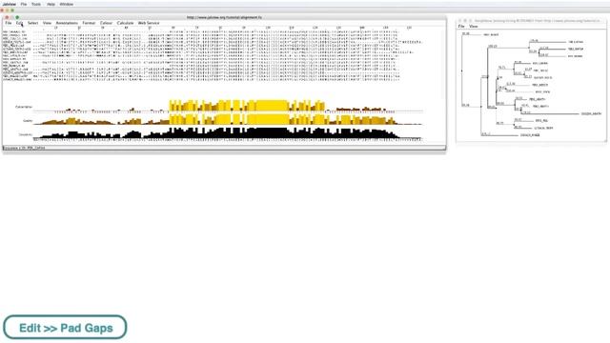
Task: Open the Edit menu in alignment window
Action: [19, 23]
